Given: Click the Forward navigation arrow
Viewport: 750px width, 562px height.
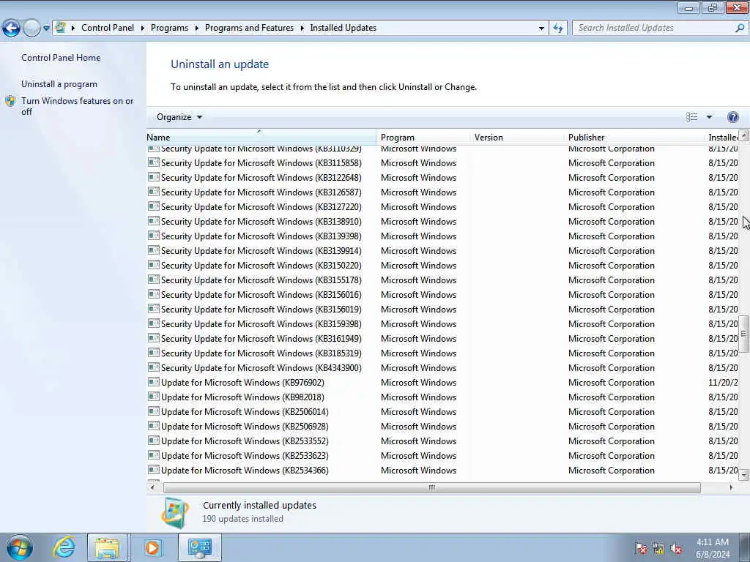Looking at the screenshot, I should (x=31, y=29).
